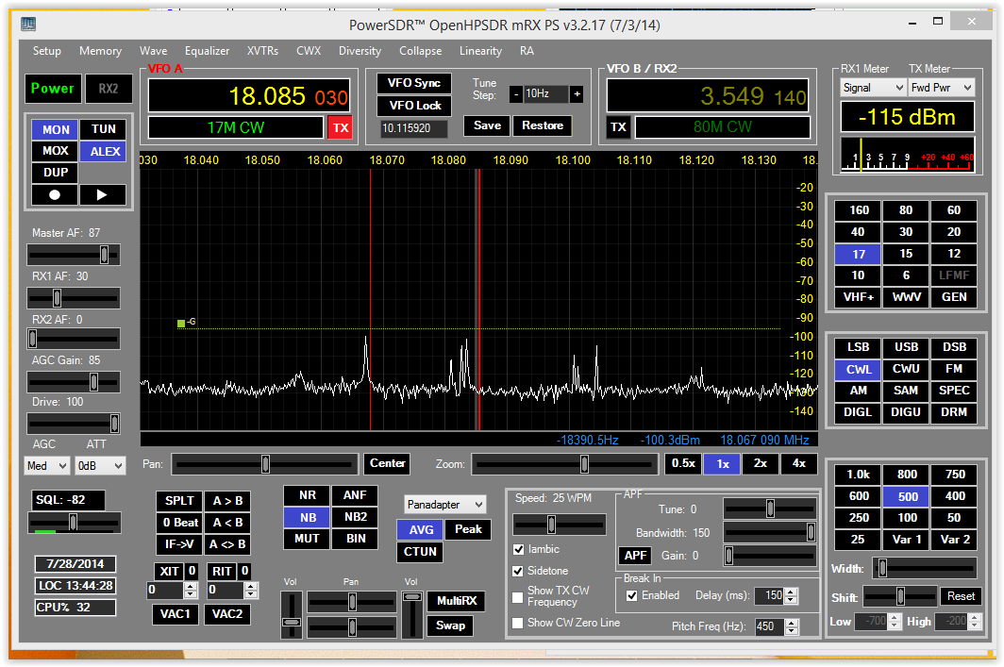This screenshot has width=1004, height=667.
Task: Click the VFO A frequency display
Action: click(x=249, y=96)
